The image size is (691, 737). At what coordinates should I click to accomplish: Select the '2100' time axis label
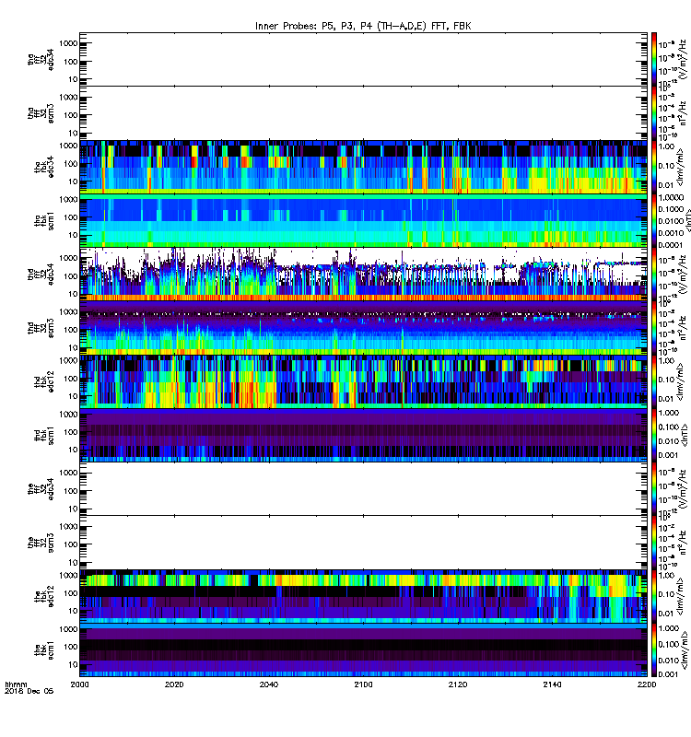point(363,684)
